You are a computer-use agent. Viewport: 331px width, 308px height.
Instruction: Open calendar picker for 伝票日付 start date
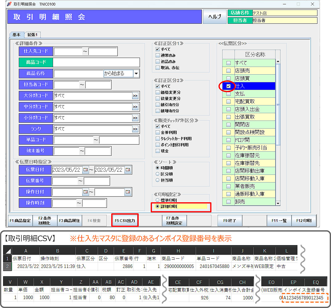pyautogui.click(x=85, y=170)
